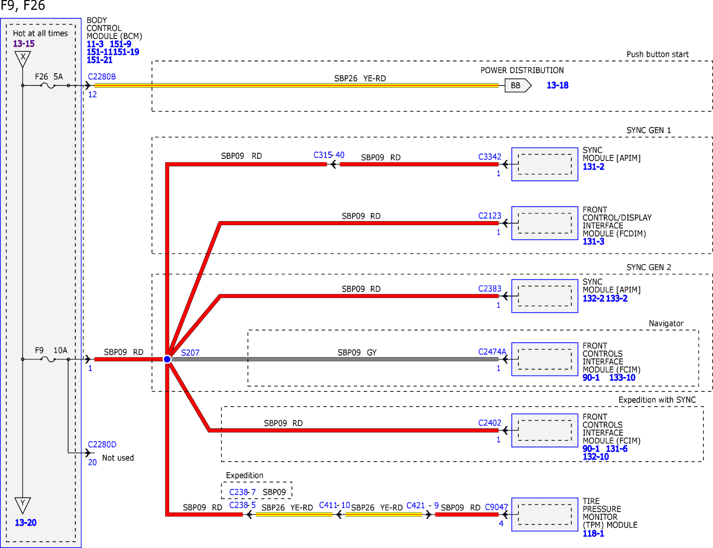This screenshot has height=548, width=713.
Task: Open the 13-20 page reference link
Action: point(26,523)
